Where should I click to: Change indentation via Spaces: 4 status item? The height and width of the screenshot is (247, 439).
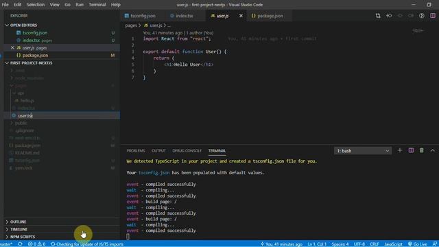point(340,244)
